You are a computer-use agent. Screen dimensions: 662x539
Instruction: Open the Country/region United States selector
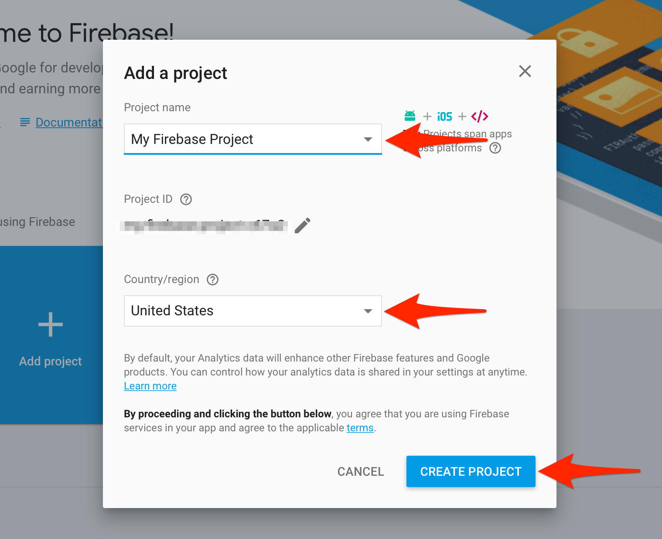click(x=244, y=311)
